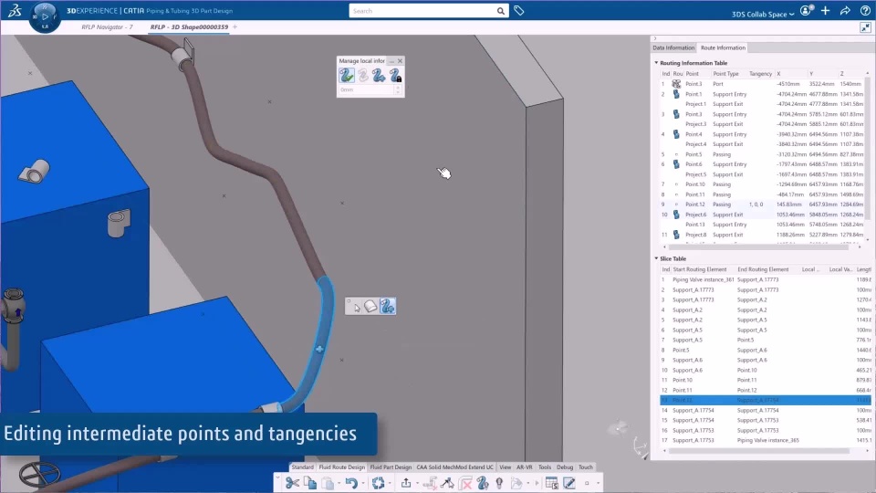Open the Fluid Part Design toolbar tab
This screenshot has height=493, width=876.
pos(391,467)
